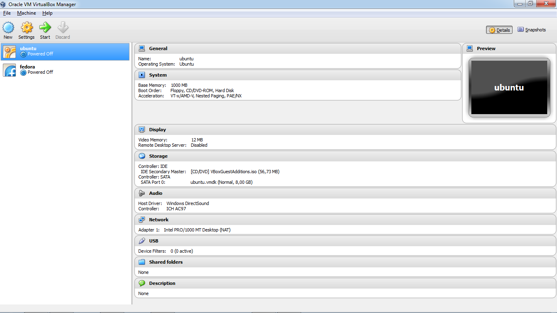The width and height of the screenshot is (557, 313).
Task: Select the ubuntu VM icon in the list
Action: pyautogui.click(x=9, y=52)
